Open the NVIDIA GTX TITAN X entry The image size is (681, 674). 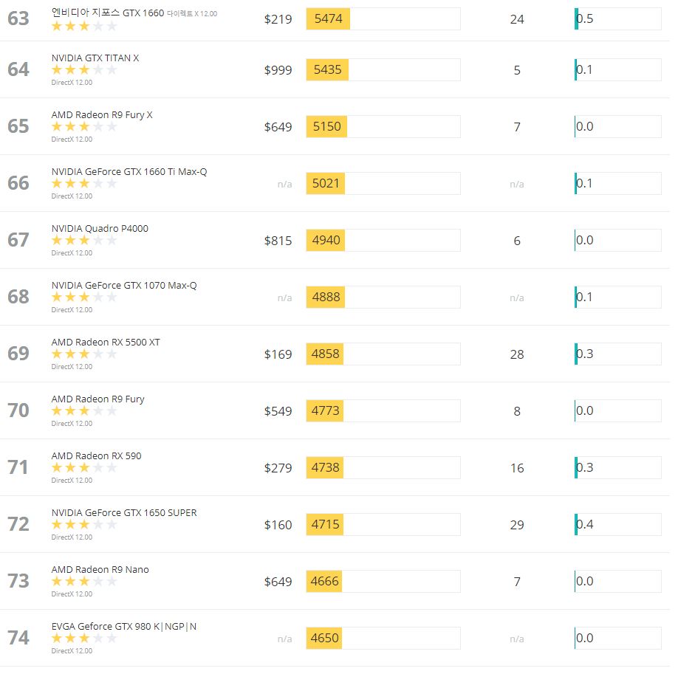[x=95, y=58]
